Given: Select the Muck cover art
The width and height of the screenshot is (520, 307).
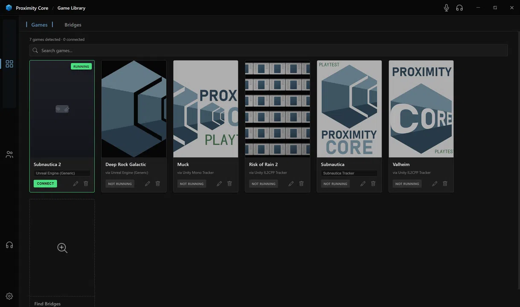Looking at the screenshot, I should click(x=206, y=109).
